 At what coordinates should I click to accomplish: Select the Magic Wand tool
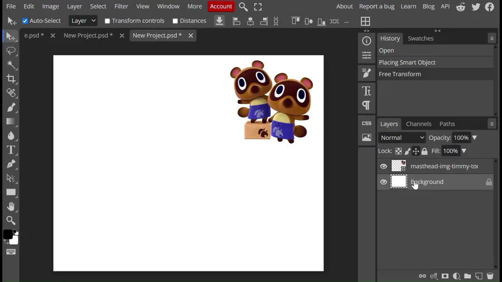11,65
